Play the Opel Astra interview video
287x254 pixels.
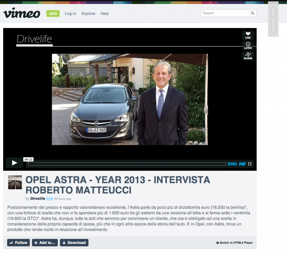14,162
